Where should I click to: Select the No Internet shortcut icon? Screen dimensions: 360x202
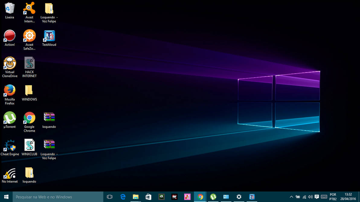(10, 175)
